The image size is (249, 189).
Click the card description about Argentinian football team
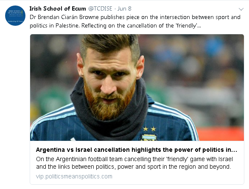[x=134, y=163]
